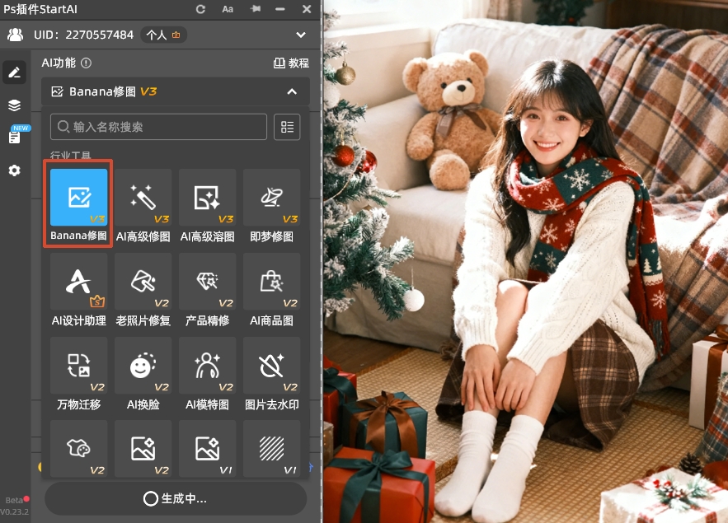This screenshot has height=523, width=728.
Task: Open the AI高级修图 magic wand tool
Action: 143,198
